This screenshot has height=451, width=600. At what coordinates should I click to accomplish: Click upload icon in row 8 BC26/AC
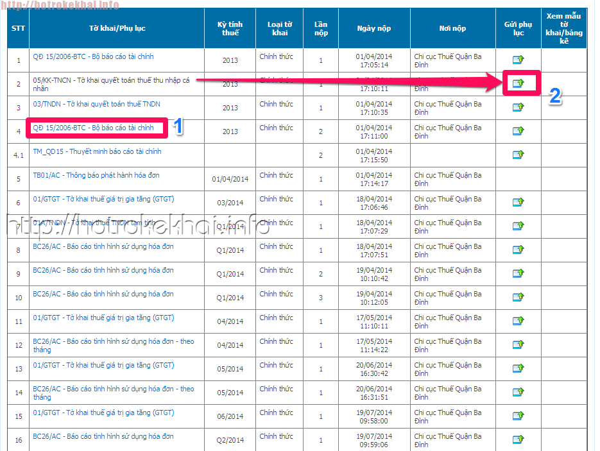click(x=518, y=250)
